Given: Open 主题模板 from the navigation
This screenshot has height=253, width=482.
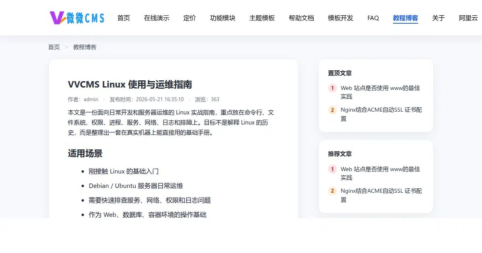Looking at the screenshot, I should click(262, 18).
